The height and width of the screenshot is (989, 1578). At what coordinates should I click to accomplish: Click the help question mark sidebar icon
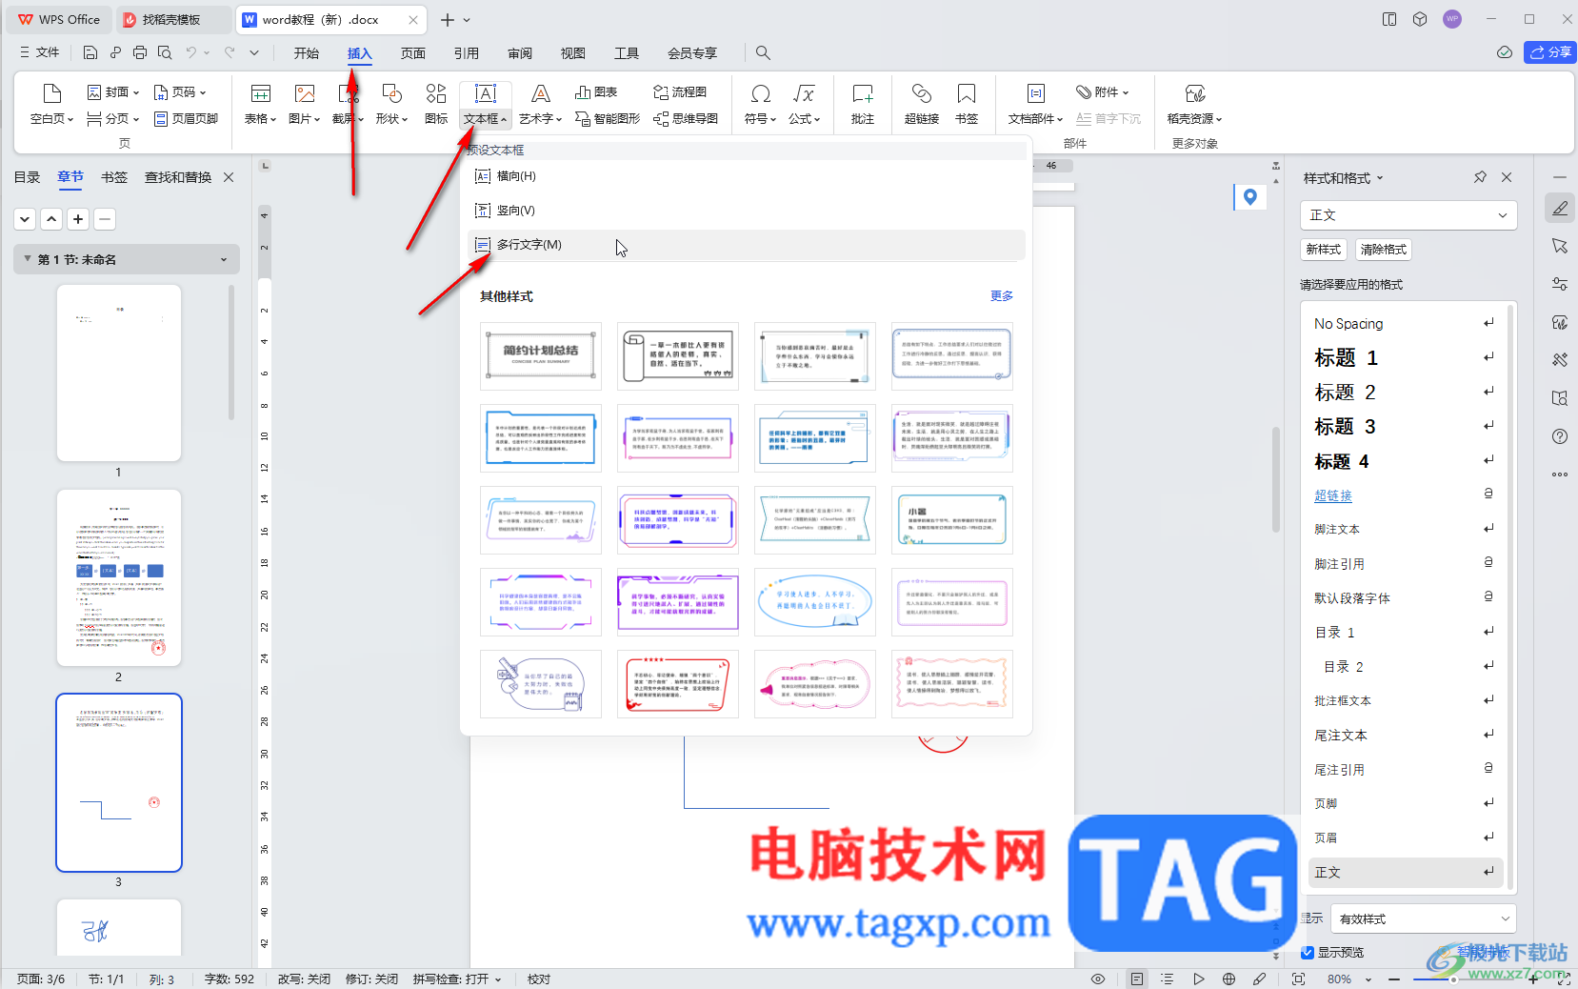click(x=1560, y=436)
